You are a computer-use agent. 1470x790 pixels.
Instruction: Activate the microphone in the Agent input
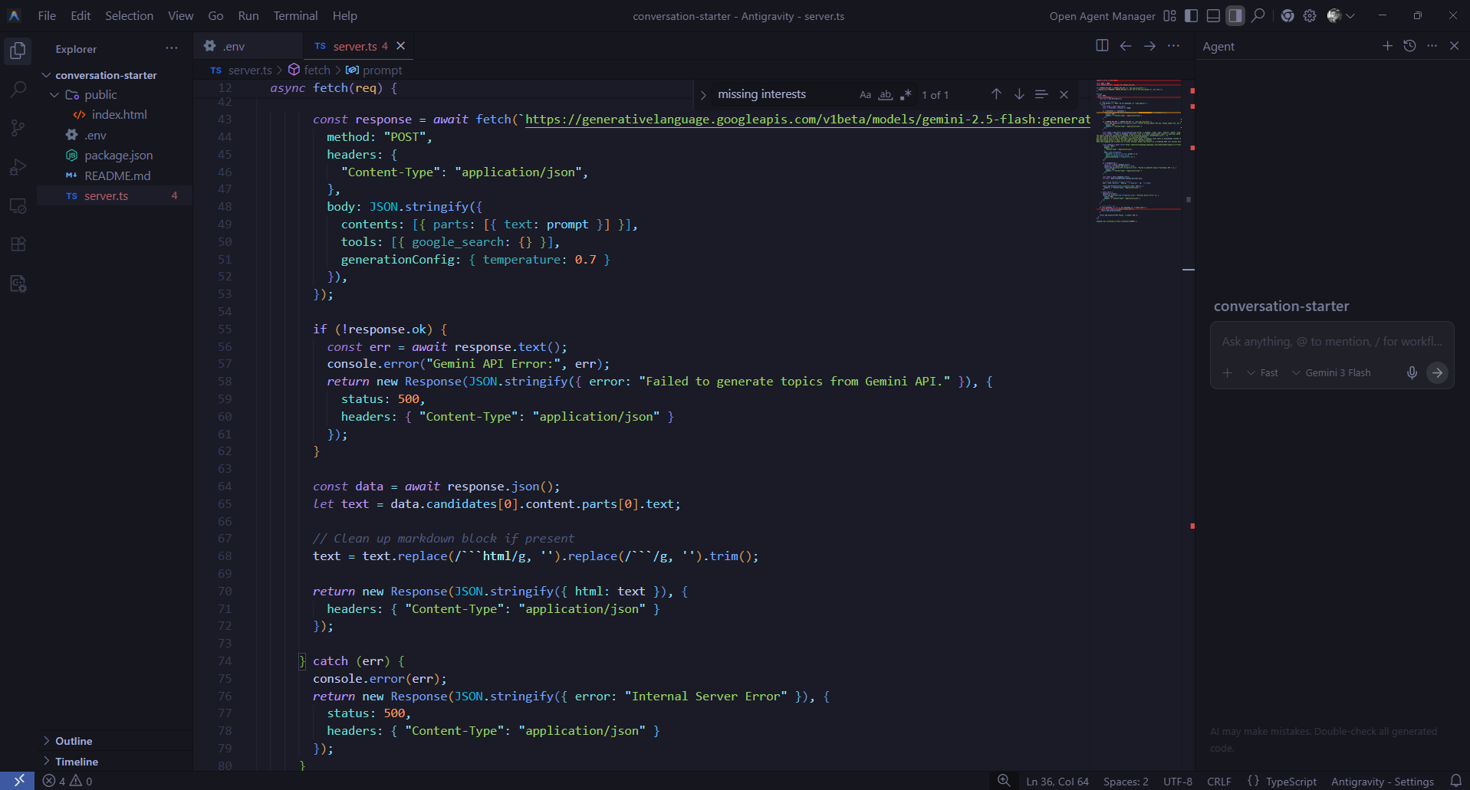(1411, 372)
